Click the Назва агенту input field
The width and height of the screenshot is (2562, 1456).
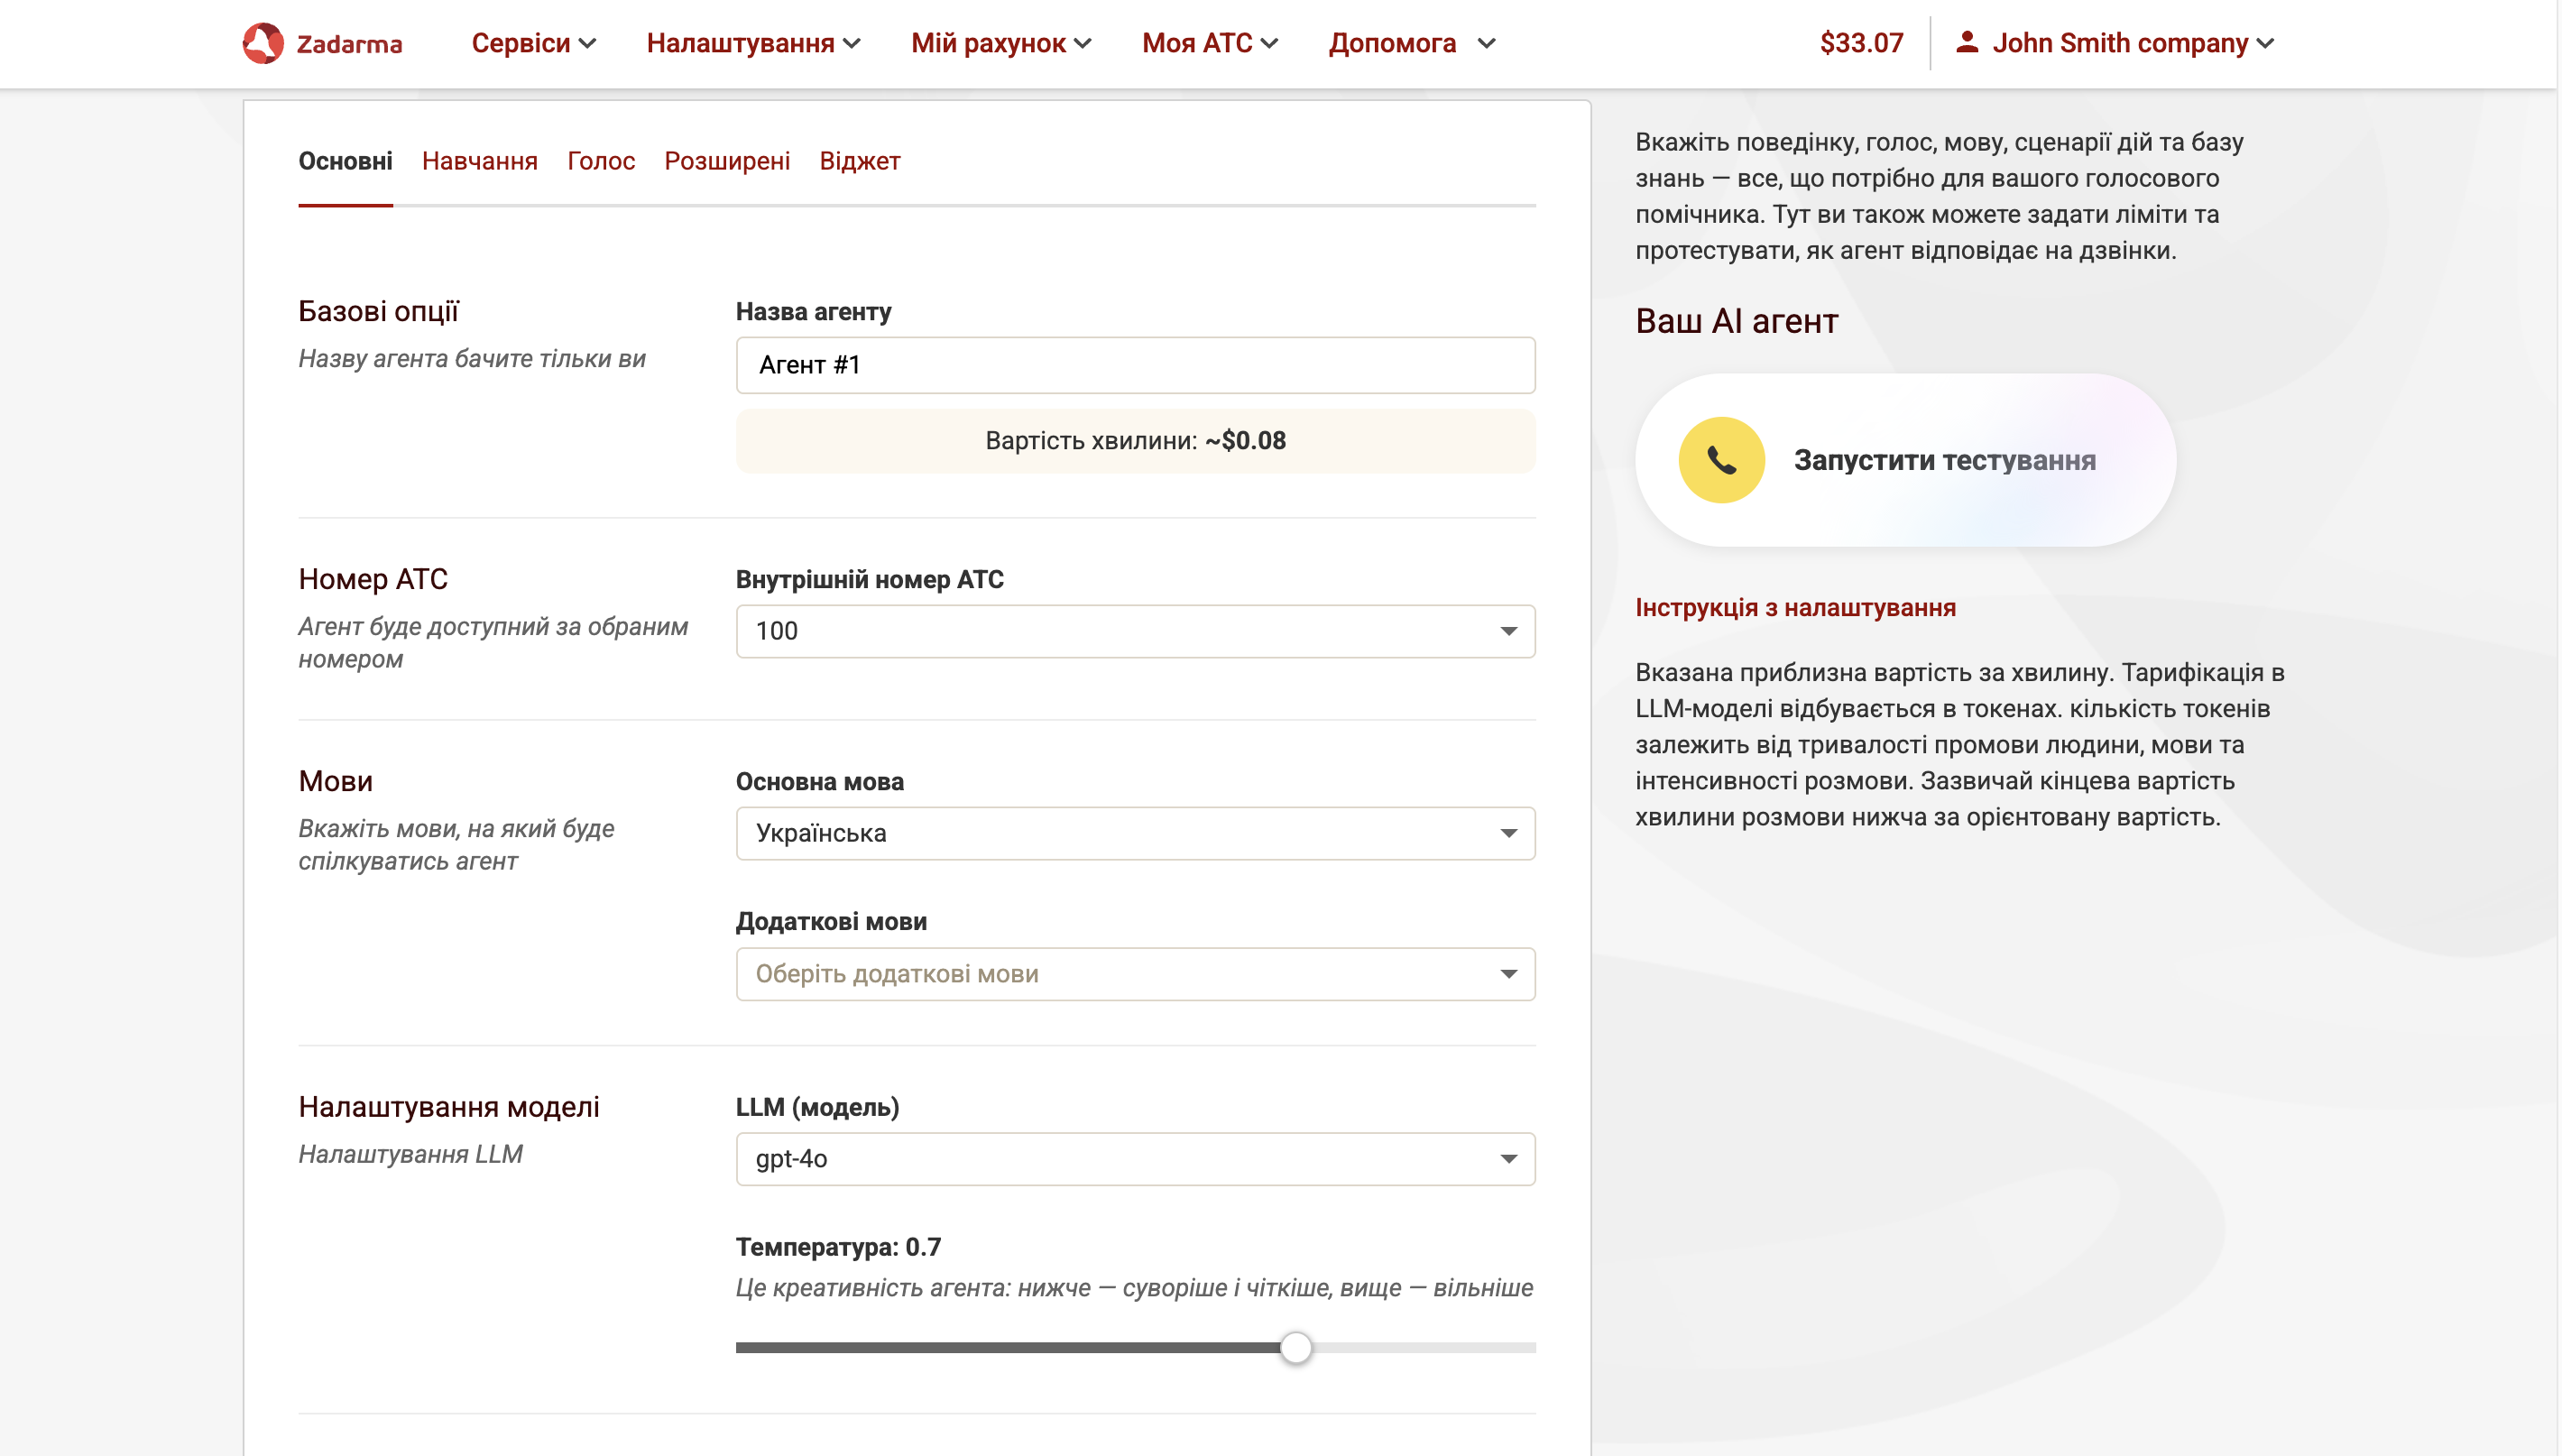tap(1135, 365)
